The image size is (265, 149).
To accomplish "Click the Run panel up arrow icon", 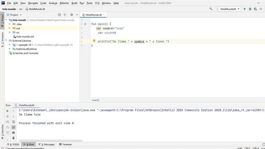I will 14,111.
